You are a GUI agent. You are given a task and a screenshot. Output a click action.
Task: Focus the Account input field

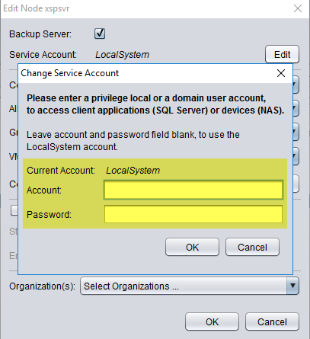tap(193, 190)
